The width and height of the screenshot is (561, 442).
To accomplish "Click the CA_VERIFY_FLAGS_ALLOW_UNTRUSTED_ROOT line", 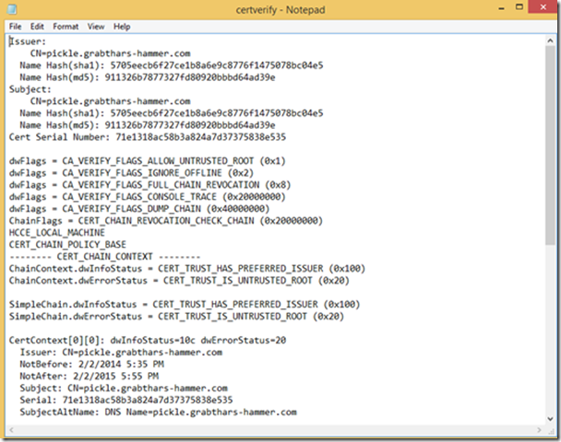I will 148,161.
